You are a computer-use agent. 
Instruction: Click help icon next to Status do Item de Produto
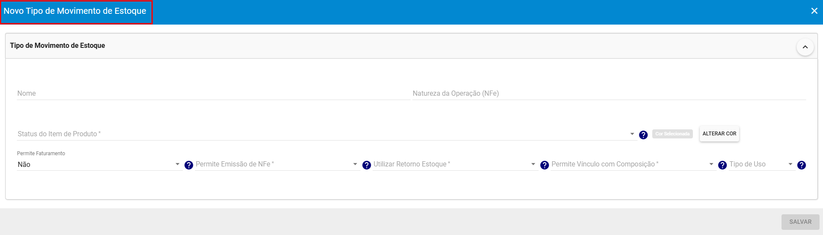point(643,135)
